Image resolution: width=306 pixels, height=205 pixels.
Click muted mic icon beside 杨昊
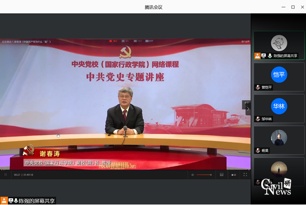[258, 151]
